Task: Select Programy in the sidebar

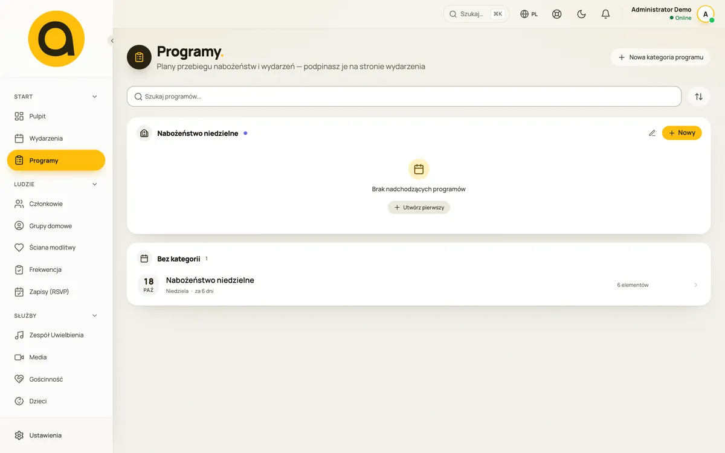Action: pos(56,161)
